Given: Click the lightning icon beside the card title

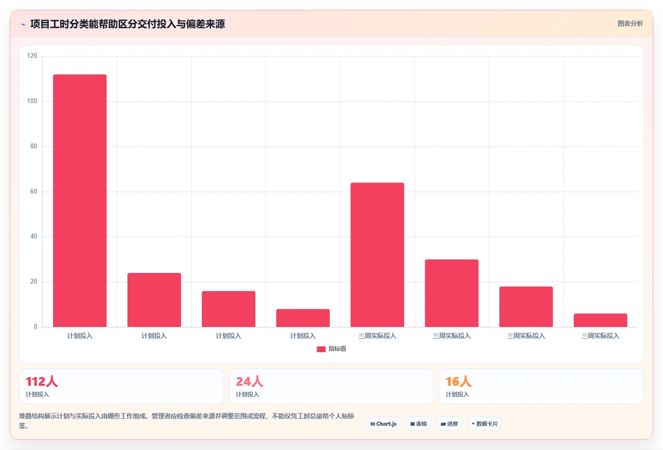Looking at the screenshot, I should point(23,24).
